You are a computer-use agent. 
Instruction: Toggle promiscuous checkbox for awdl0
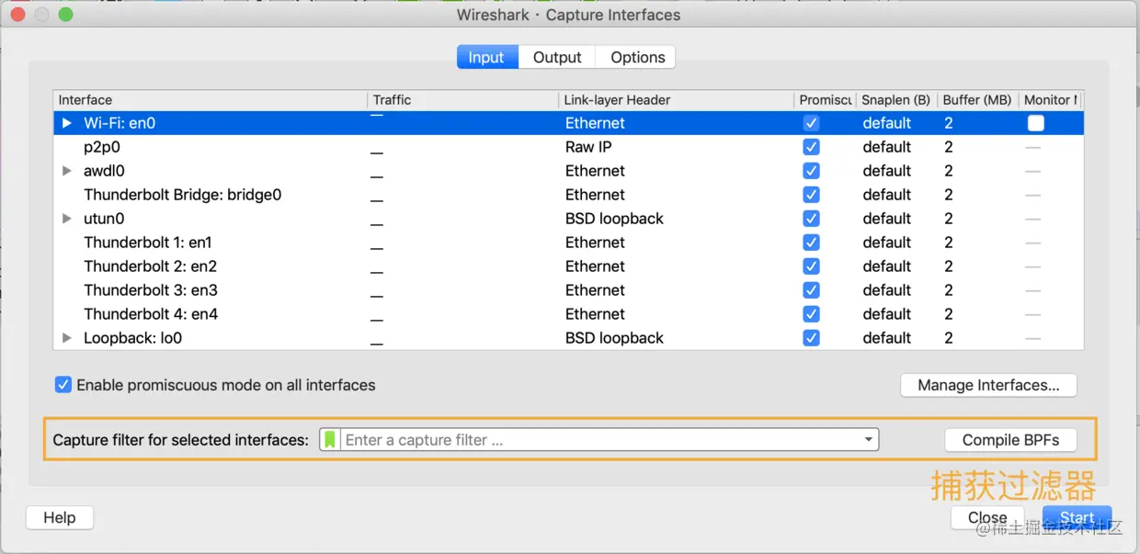coord(811,171)
